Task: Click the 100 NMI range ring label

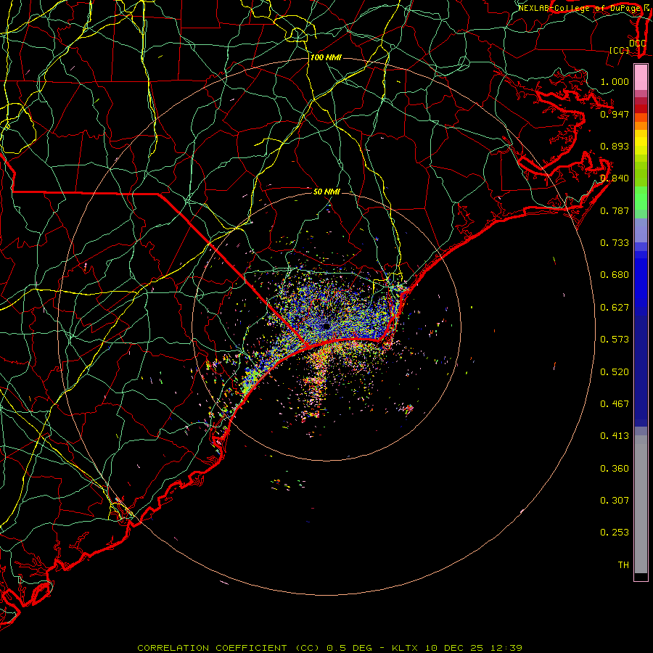Action: coord(326,57)
